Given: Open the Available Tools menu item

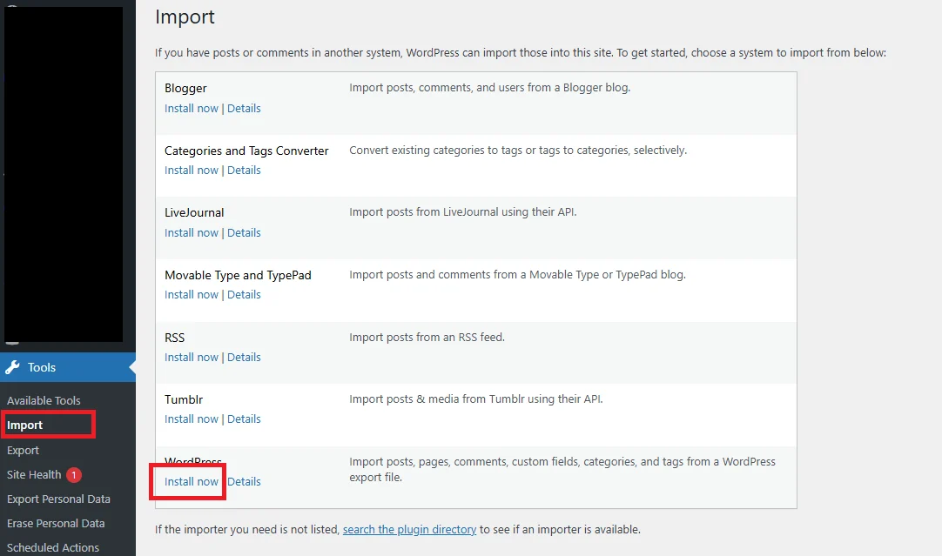Looking at the screenshot, I should coord(44,399).
